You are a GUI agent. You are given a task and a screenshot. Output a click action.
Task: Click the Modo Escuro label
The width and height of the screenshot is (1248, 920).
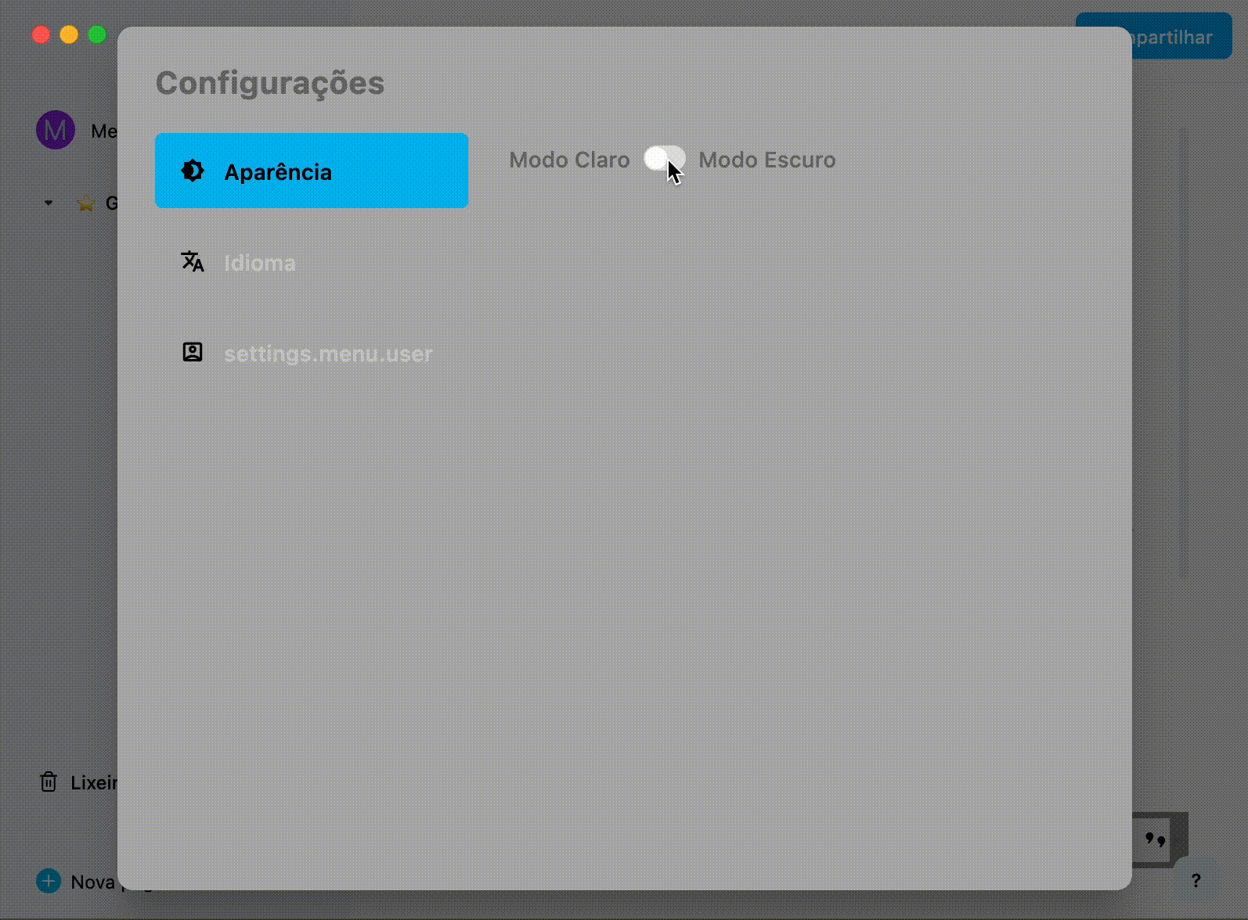pyautogui.click(x=766, y=160)
